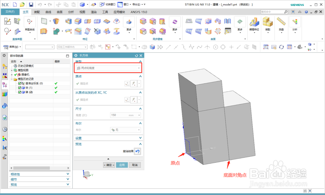The image size is (325, 195).
Task: Click the Undo Result preview icon
Action: [137, 151]
